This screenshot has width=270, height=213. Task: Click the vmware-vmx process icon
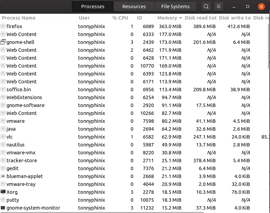tap(3, 152)
